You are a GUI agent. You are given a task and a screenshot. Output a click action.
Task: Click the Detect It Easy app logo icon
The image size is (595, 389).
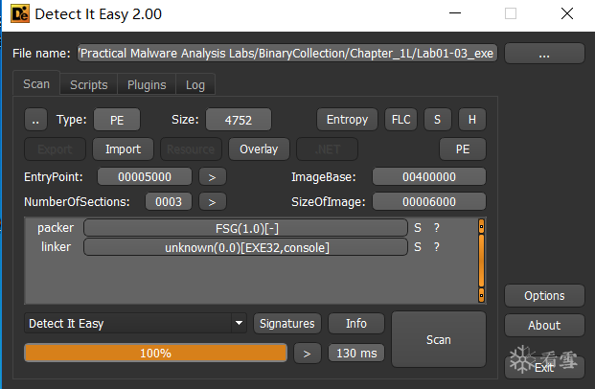[x=20, y=13]
